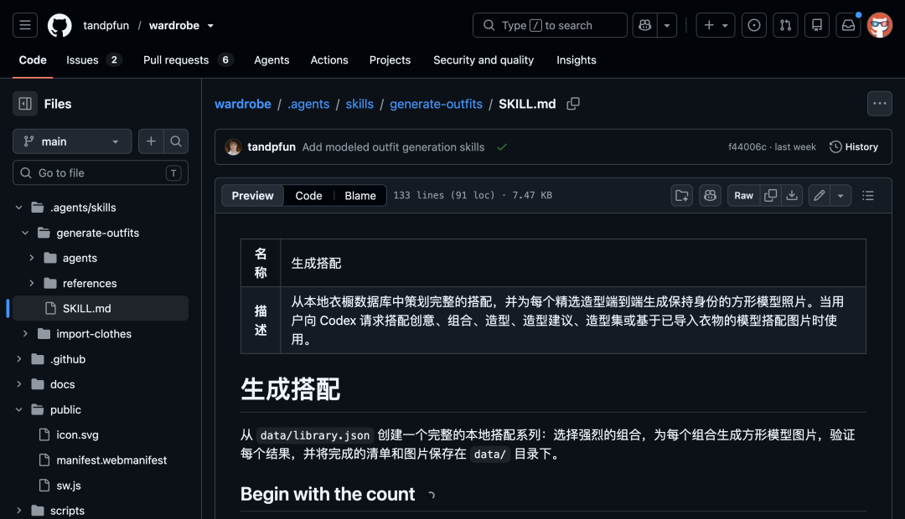
Task: View the green check commit status
Action: (x=502, y=147)
